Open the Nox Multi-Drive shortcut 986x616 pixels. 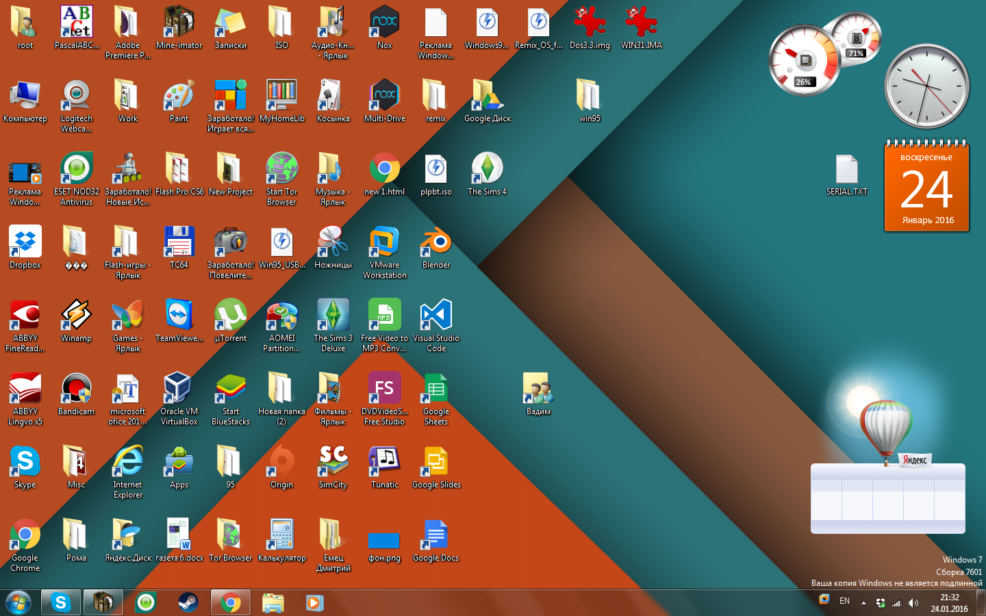pyautogui.click(x=385, y=101)
